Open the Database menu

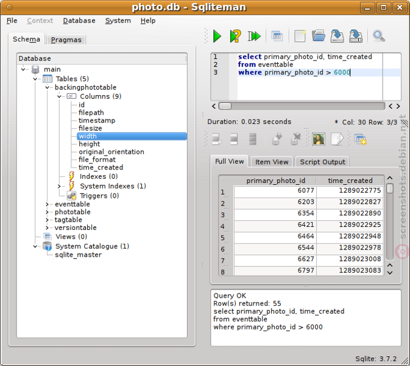[79, 21]
